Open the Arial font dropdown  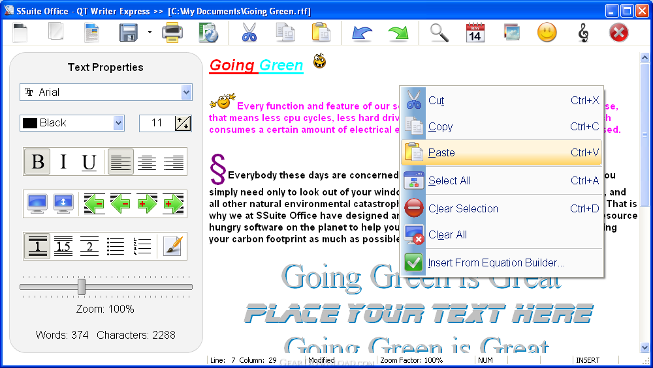point(186,92)
